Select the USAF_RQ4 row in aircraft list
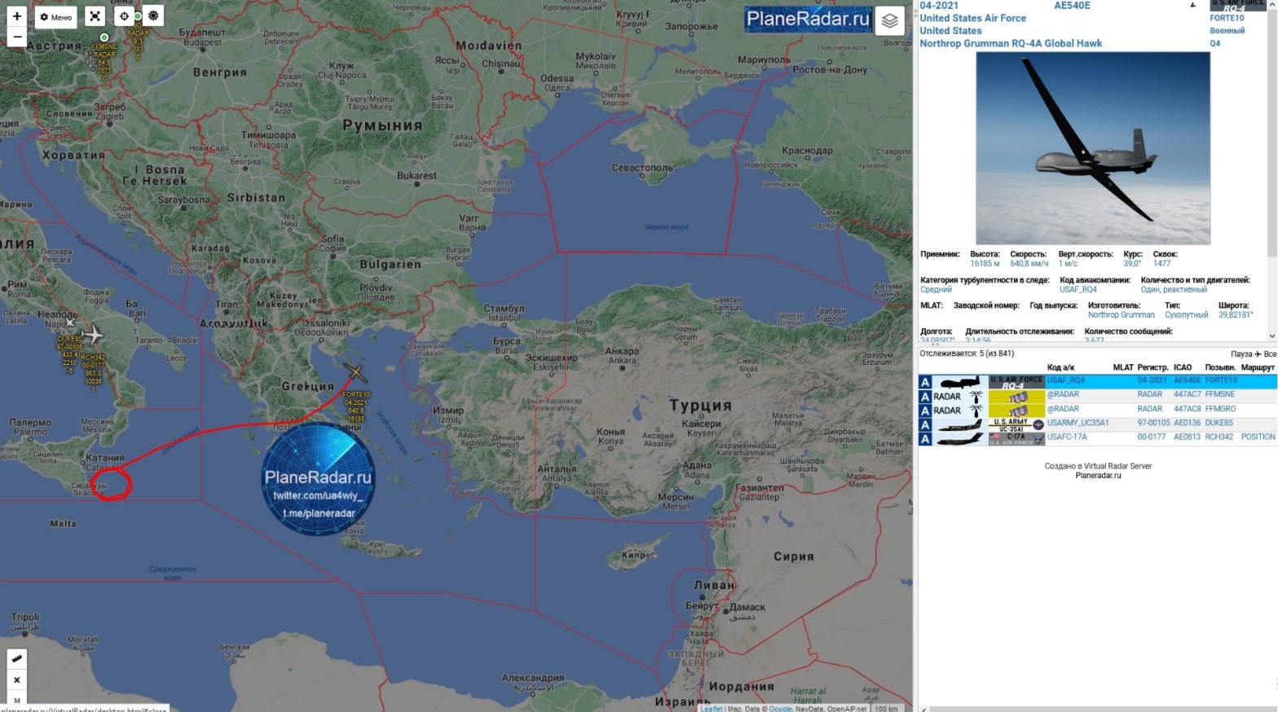This screenshot has height=712, width=1278. click(1097, 381)
